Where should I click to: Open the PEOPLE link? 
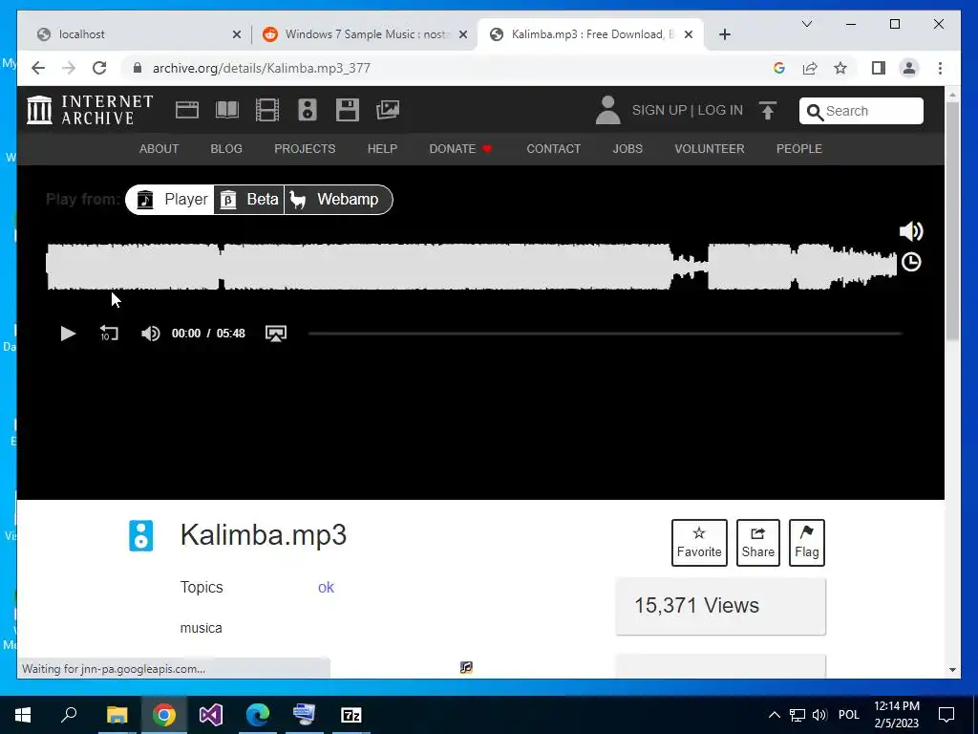tap(799, 148)
